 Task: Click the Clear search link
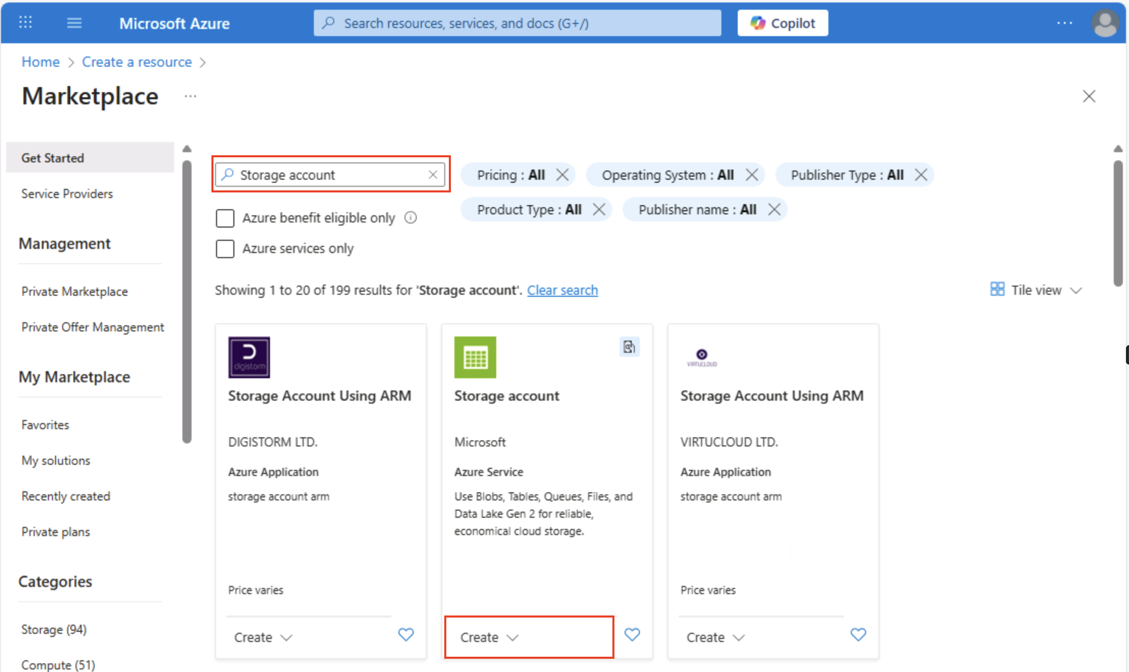[x=562, y=290]
